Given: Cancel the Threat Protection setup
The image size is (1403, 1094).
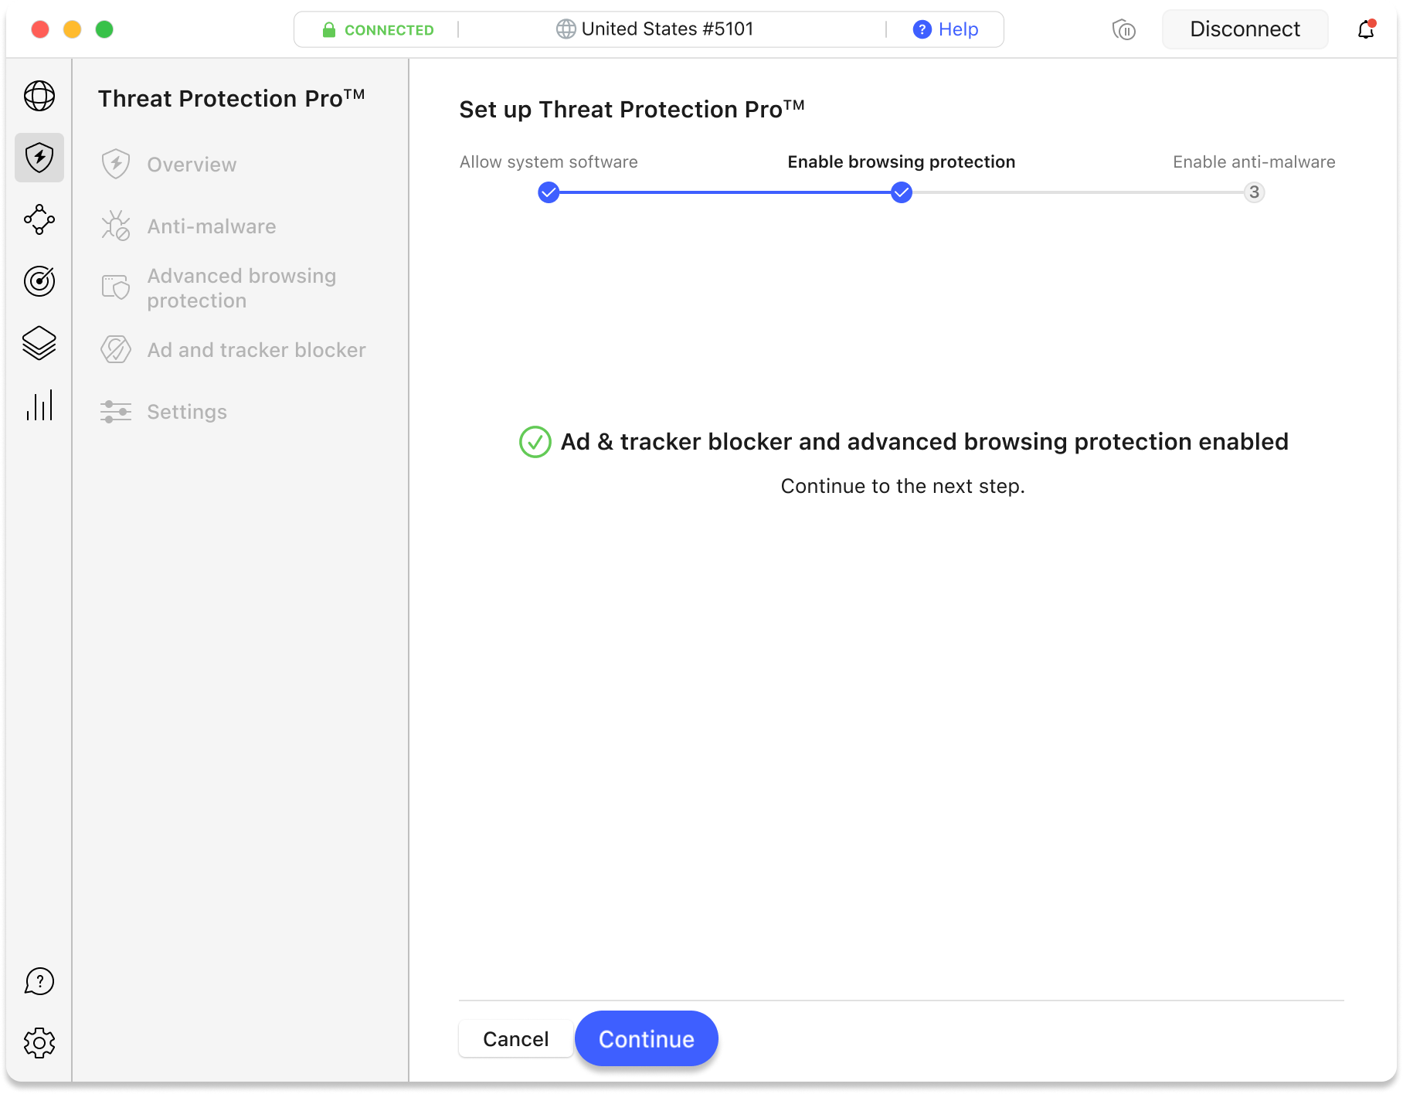Looking at the screenshot, I should pyautogui.click(x=515, y=1039).
